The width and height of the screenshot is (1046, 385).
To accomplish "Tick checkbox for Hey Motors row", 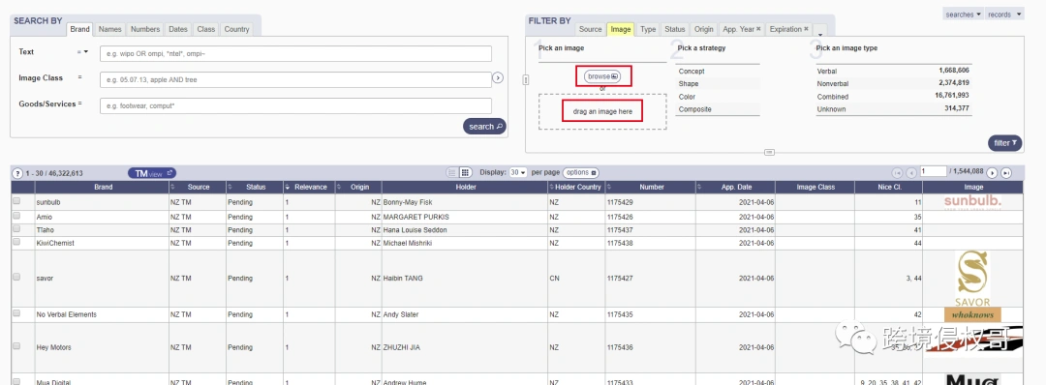I will (x=16, y=346).
